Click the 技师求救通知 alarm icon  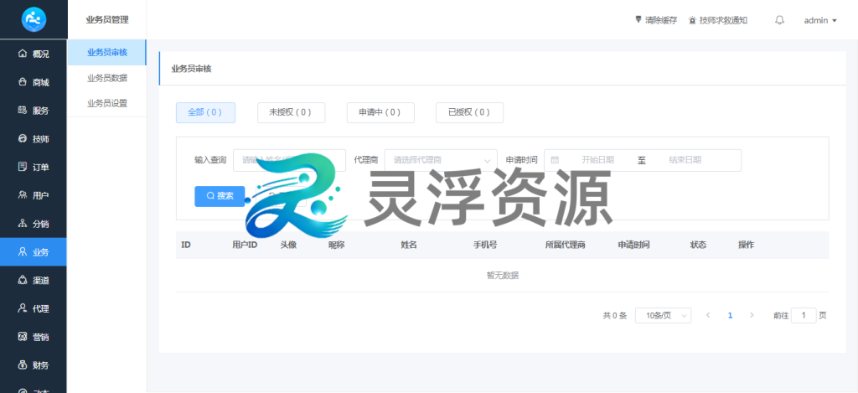tap(692, 20)
